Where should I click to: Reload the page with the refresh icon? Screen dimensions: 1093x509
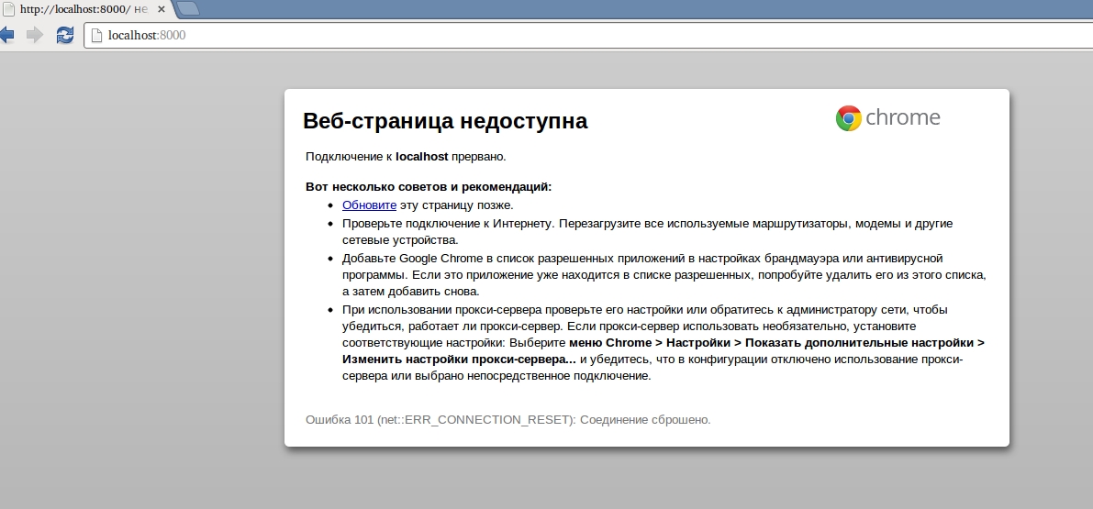pos(65,35)
